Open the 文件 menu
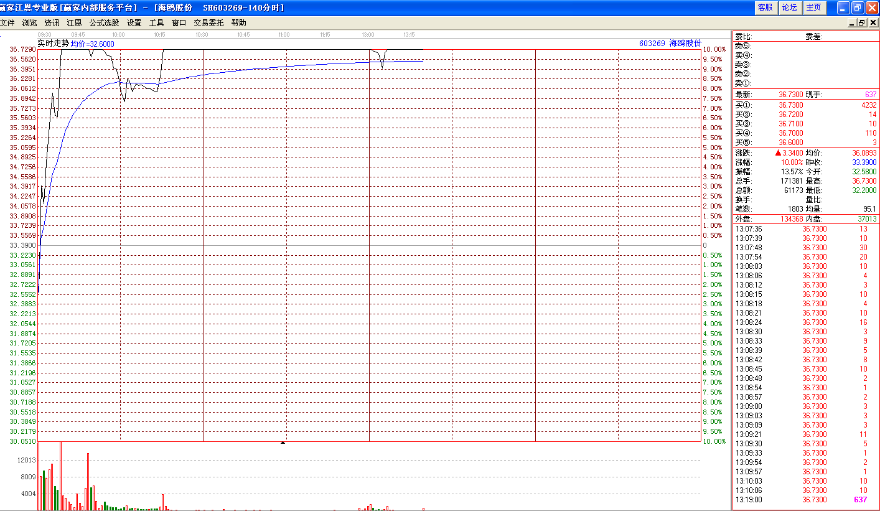880x511 pixels. [x=7, y=23]
